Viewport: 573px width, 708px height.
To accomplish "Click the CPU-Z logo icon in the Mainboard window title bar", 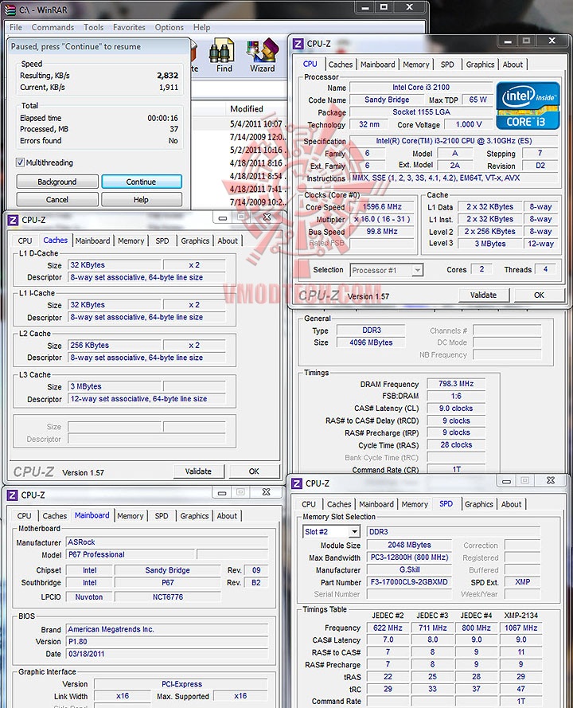I will (x=12, y=495).
